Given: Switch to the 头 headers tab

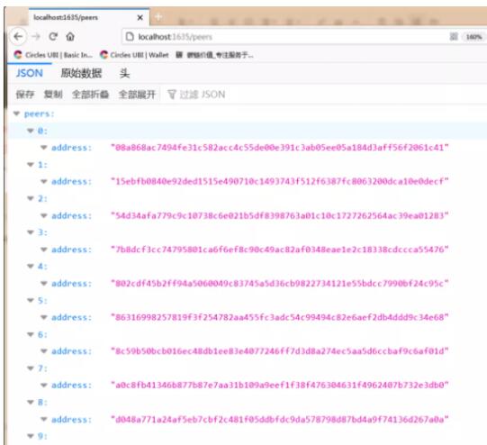Looking at the screenshot, I should pyautogui.click(x=124, y=73).
